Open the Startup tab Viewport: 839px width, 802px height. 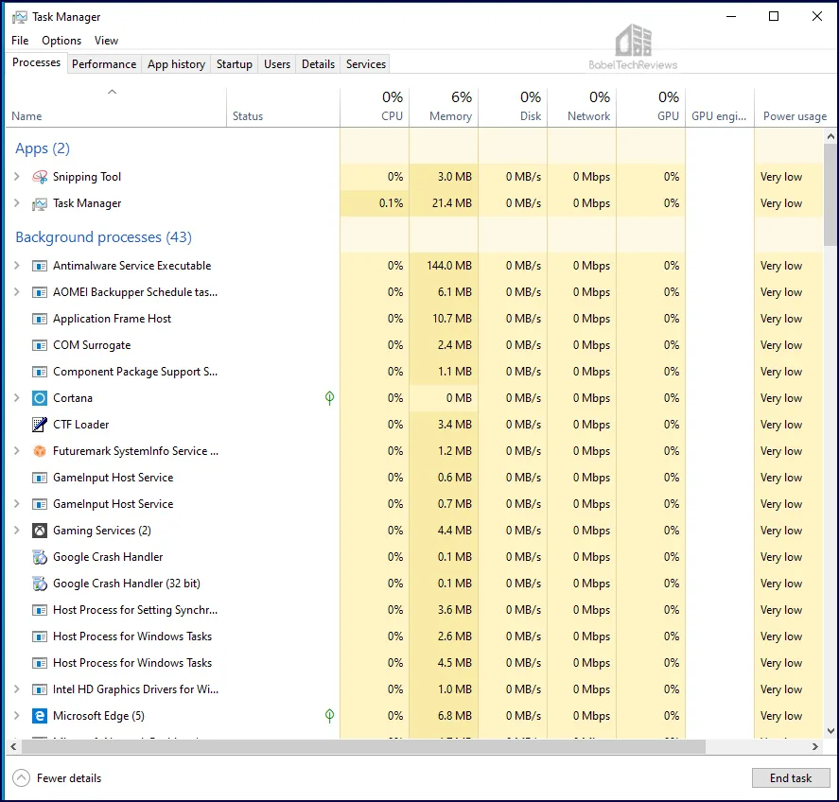(234, 64)
